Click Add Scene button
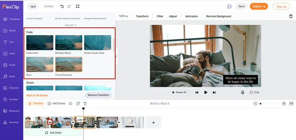The width and height of the screenshot is (296, 140). [56, 103]
